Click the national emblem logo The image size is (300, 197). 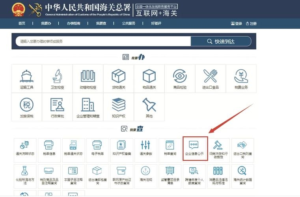[19, 9]
